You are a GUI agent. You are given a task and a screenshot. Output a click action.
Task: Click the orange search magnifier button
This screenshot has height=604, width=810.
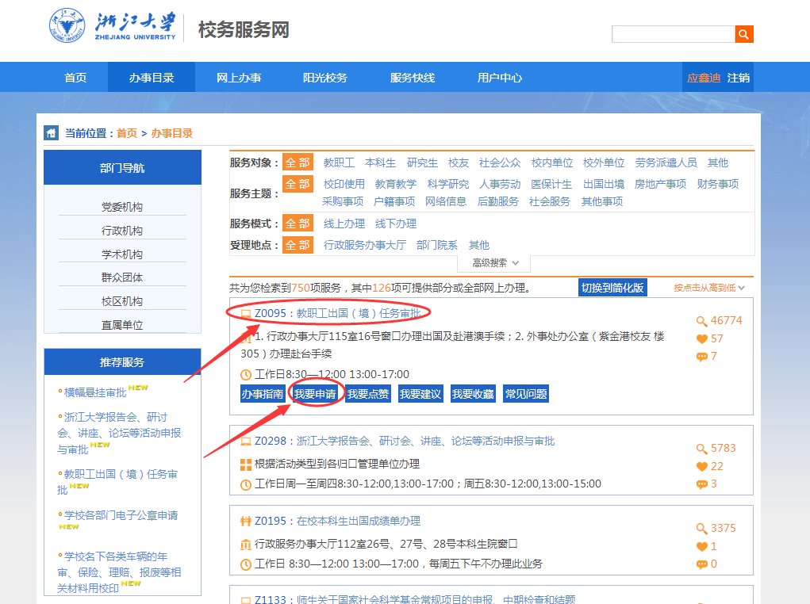744,34
